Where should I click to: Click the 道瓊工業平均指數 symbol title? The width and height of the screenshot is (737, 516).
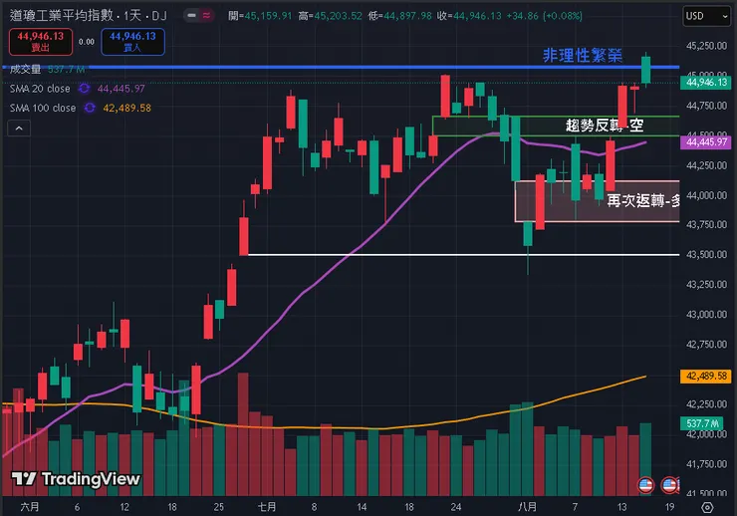(62, 16)
